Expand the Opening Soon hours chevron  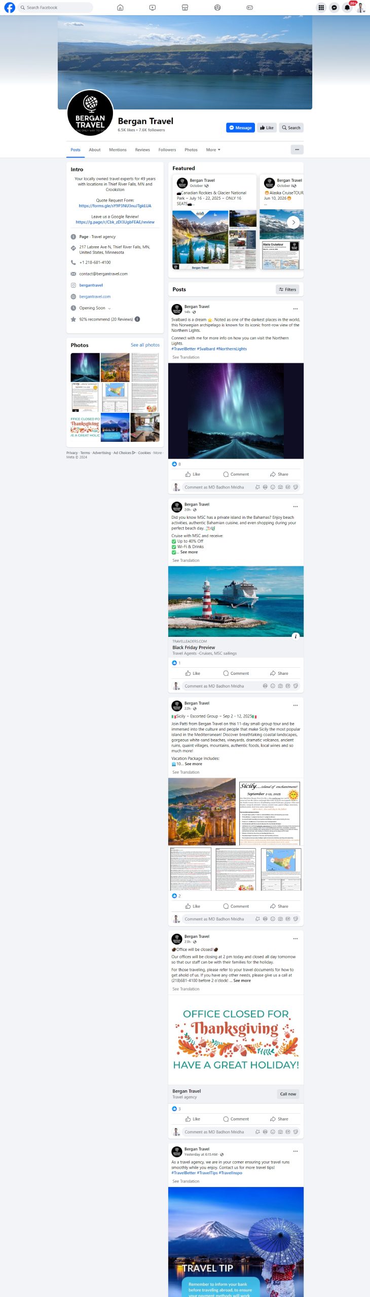pos(109,308)
